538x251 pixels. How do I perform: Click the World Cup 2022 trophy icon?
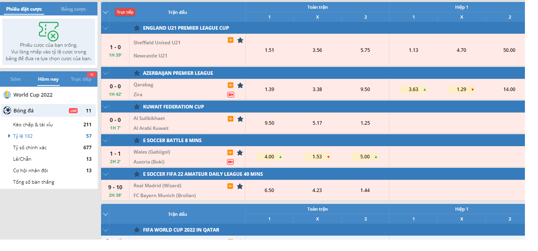click(7, 95)
